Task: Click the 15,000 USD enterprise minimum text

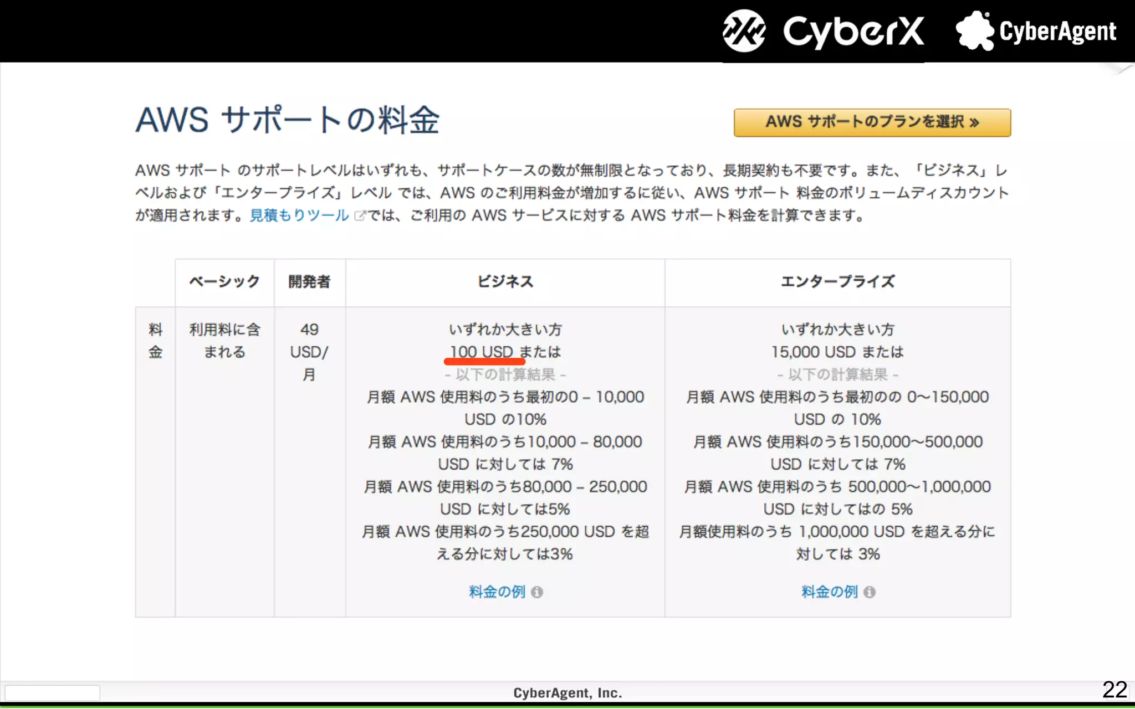Action: coord(813,352)
